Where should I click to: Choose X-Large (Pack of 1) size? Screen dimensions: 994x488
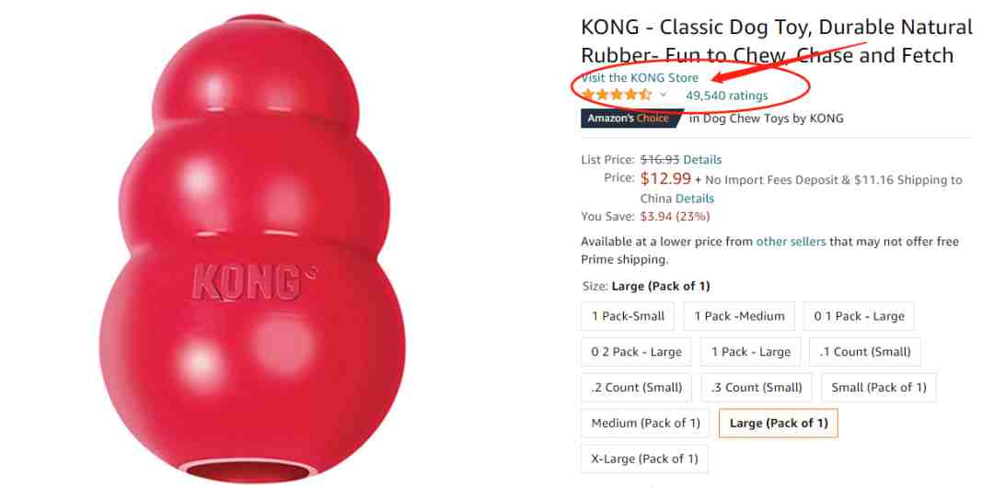644,459
